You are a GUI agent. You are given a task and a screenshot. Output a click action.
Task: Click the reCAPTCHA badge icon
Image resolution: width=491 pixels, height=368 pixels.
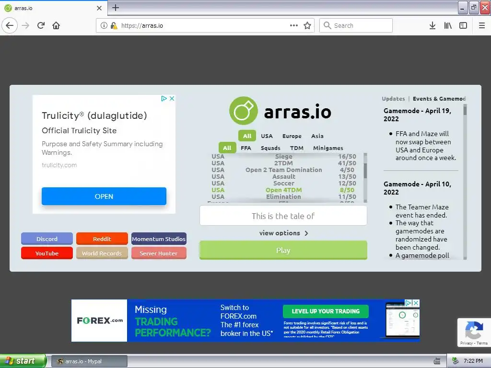pyautogui.click(x=474, y=330)
